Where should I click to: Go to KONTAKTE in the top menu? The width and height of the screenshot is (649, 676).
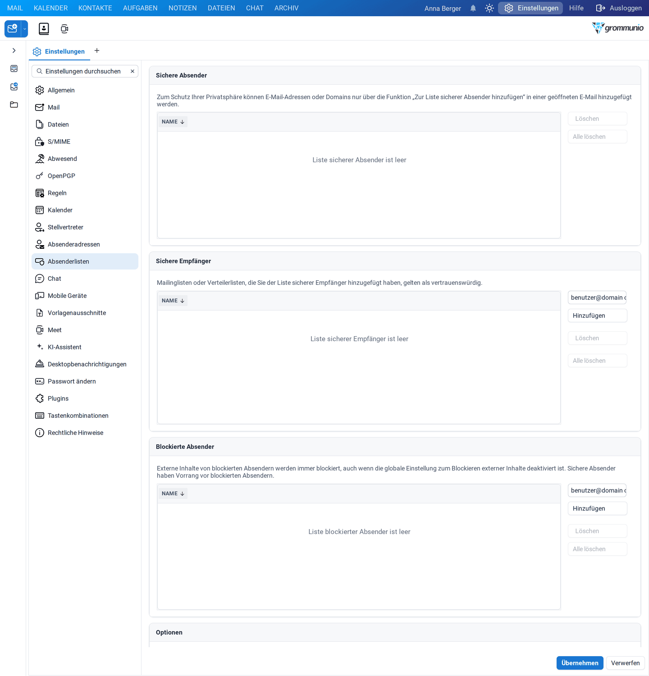click(95, 8)
